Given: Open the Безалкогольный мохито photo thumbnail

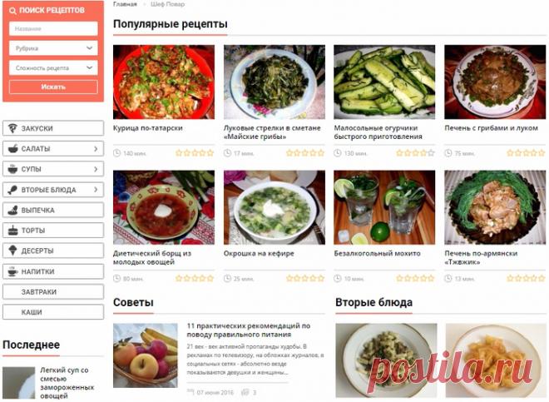Looking at the screenshot, I should click(x=384, y=207).
